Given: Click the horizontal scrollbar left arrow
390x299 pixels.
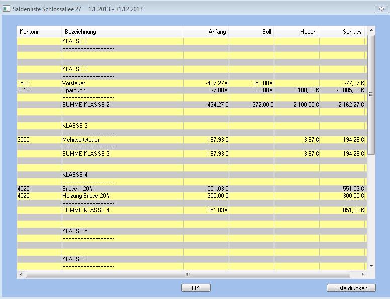Looking at the screenshot, I should [21, 275].
